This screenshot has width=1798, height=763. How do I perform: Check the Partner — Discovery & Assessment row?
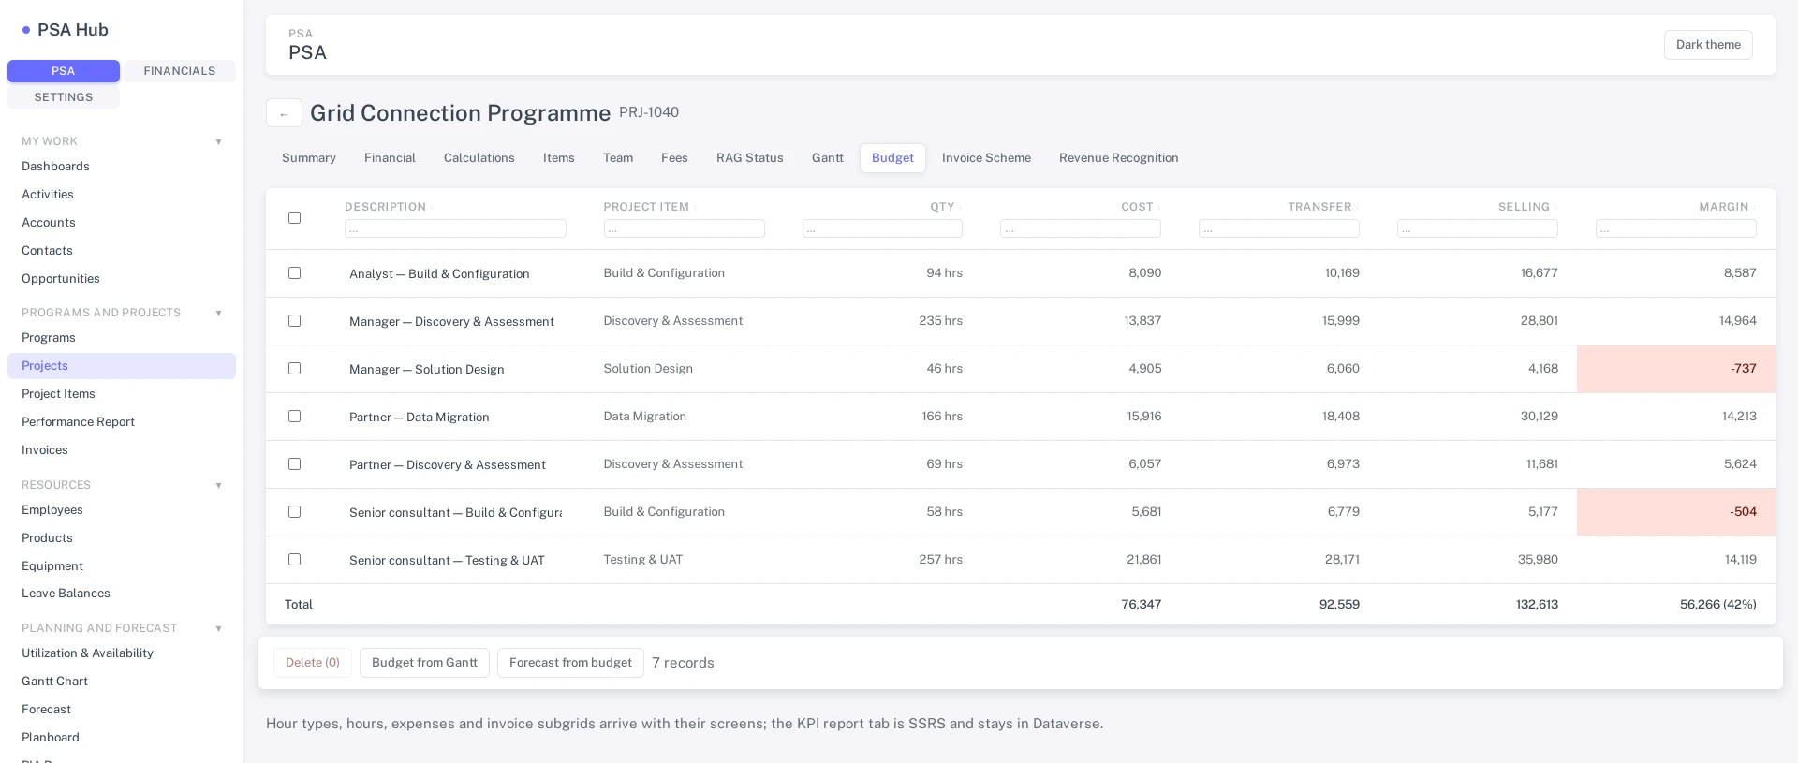pos(294,464)
